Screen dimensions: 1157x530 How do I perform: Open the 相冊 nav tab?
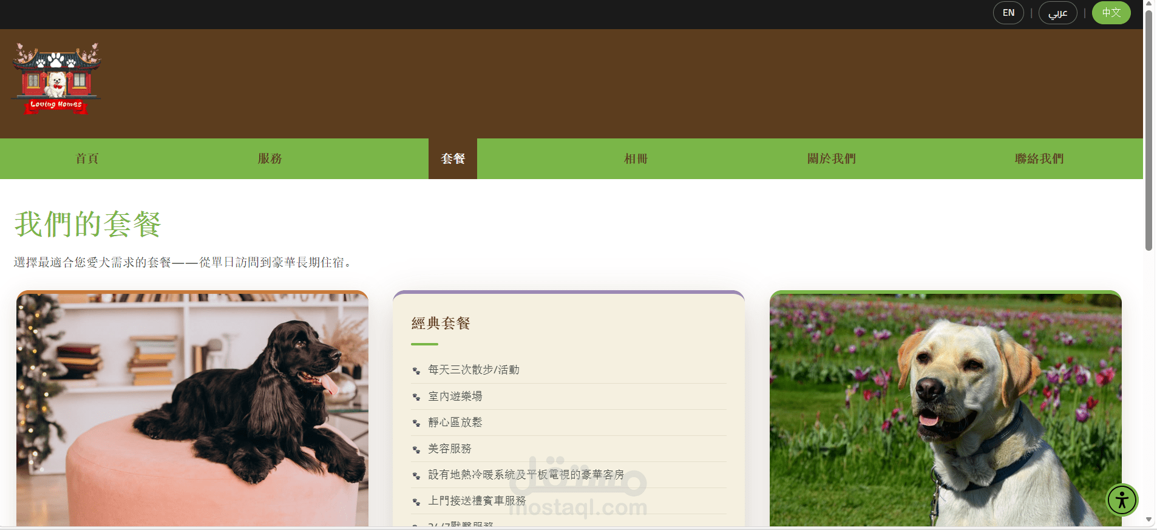pyautogui.click(x=636, y=158)
